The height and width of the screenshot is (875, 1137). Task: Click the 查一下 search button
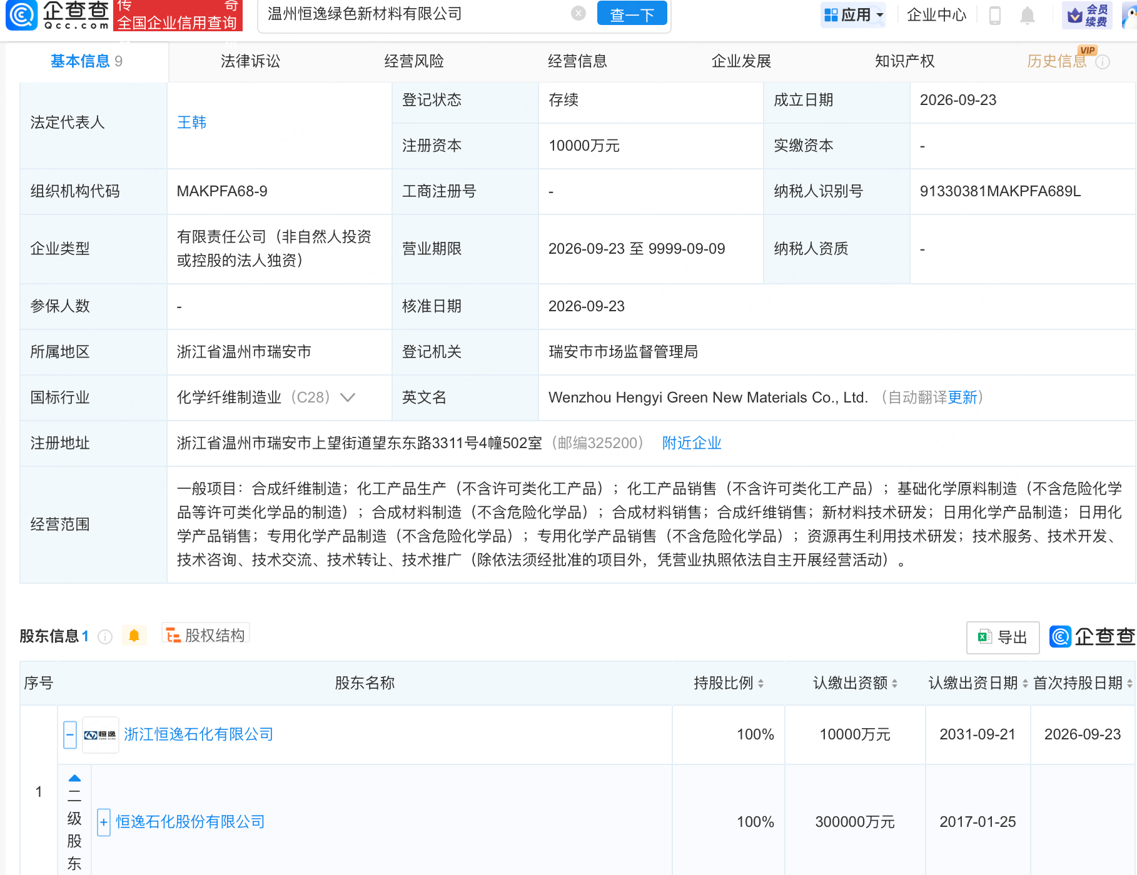coord(632,14)
